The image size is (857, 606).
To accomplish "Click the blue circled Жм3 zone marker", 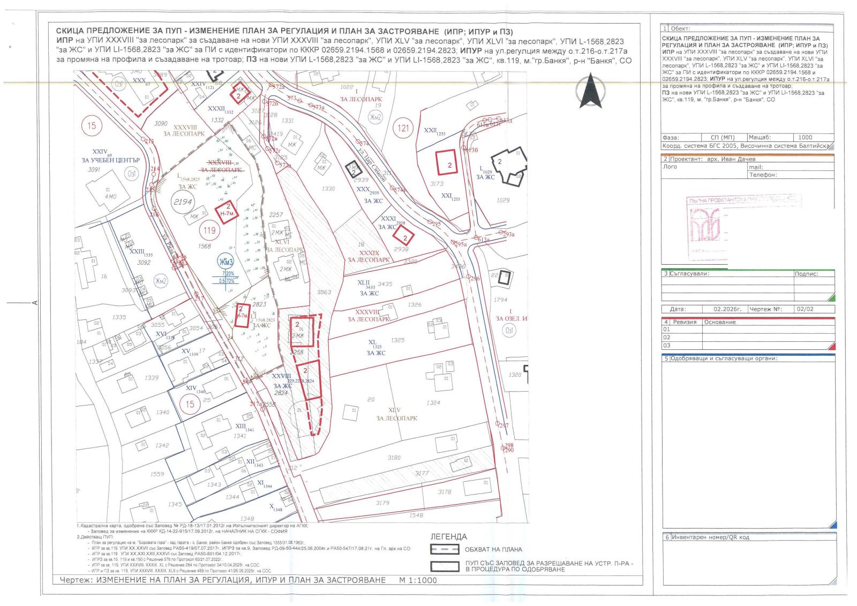I will (225, 262).
